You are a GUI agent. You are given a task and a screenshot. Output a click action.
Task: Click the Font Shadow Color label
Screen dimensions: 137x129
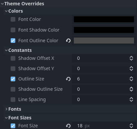click(39, 30)
